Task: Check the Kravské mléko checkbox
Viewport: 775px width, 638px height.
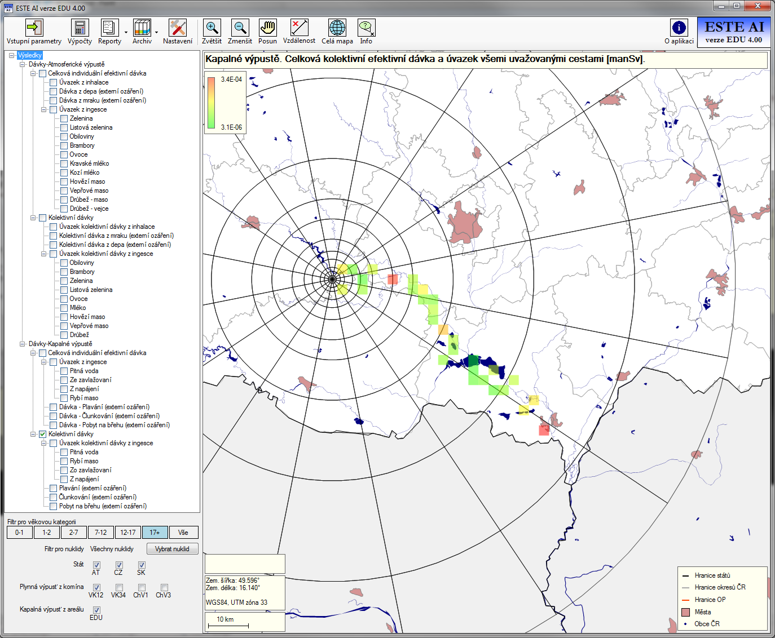Action: (x=64, y=163)
